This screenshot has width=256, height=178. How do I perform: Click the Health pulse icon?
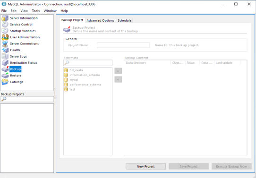(x=5, y=50)
